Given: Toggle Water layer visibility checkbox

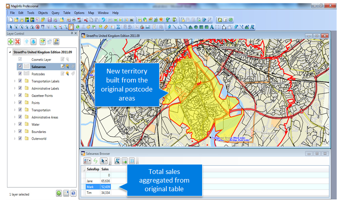Looking at the screenshot, I should click(20, 124).
